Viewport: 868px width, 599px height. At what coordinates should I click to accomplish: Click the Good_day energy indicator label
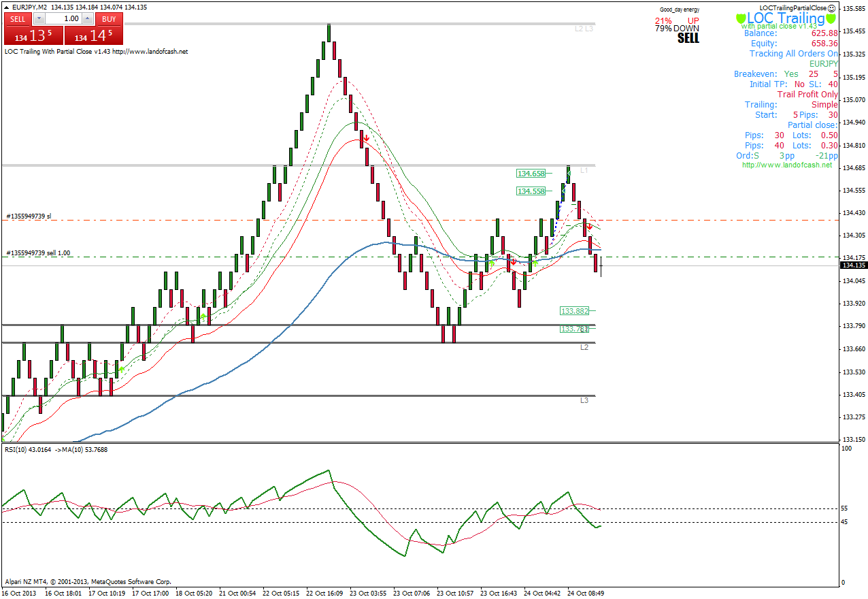(x=680, y=10)
